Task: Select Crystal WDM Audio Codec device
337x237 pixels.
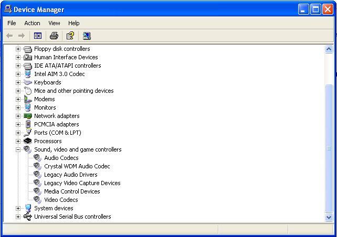Action: (x=77, y=166)
